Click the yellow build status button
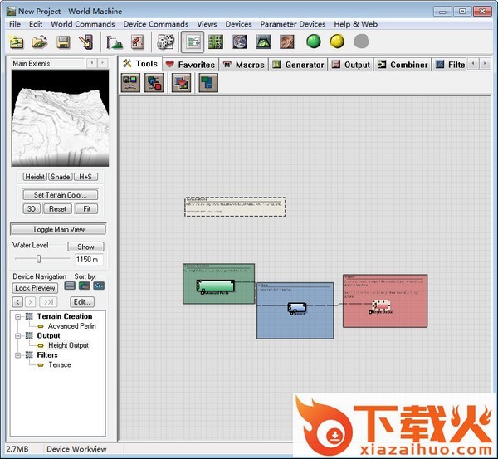 [x=337, y=42]
